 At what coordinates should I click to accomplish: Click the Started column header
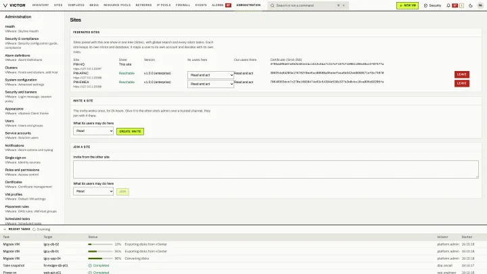[467, 237]
